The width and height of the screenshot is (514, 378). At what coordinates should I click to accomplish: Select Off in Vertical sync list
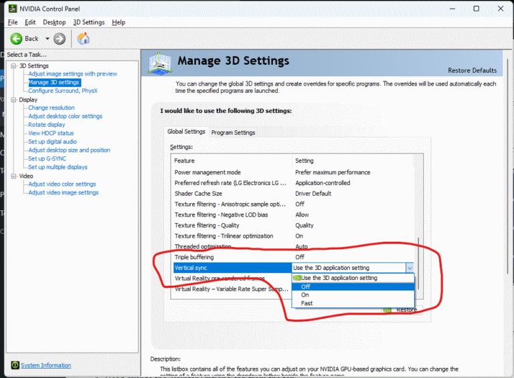click(x=306, y=287)
